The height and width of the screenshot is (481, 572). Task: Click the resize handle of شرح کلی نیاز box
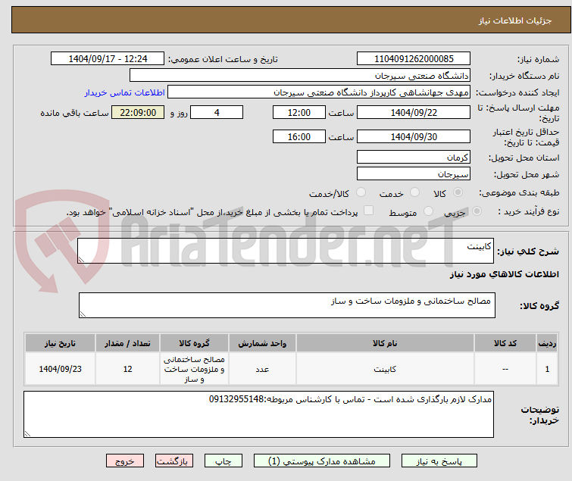pyautogui.click(x=81, y=260)
